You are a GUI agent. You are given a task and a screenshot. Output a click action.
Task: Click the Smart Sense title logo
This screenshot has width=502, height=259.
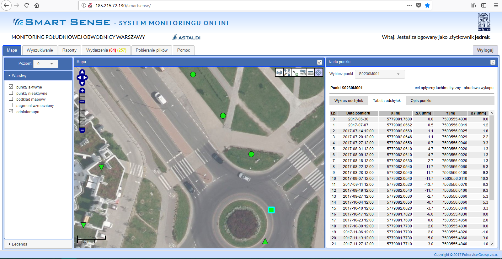[61, 23]
